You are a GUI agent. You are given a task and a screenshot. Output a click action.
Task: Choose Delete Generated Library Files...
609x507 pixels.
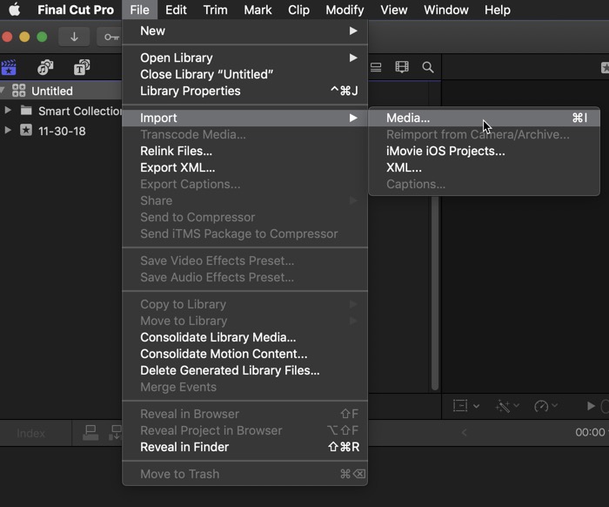click(244, 370)
